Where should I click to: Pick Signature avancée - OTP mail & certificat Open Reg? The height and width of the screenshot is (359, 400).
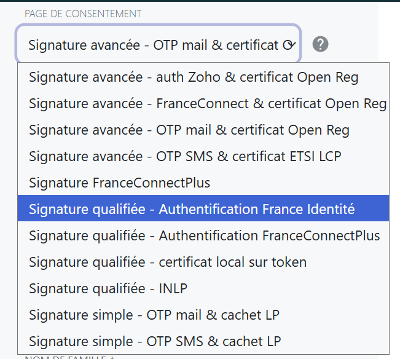pyautogui.click(x=203, y=130)
